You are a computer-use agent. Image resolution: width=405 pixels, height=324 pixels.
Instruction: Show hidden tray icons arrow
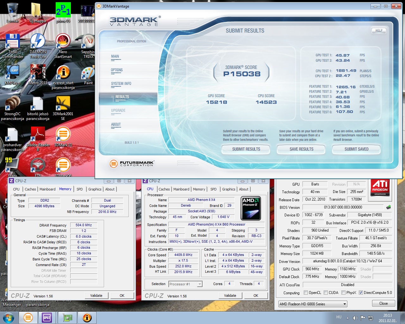click(347, 318)
